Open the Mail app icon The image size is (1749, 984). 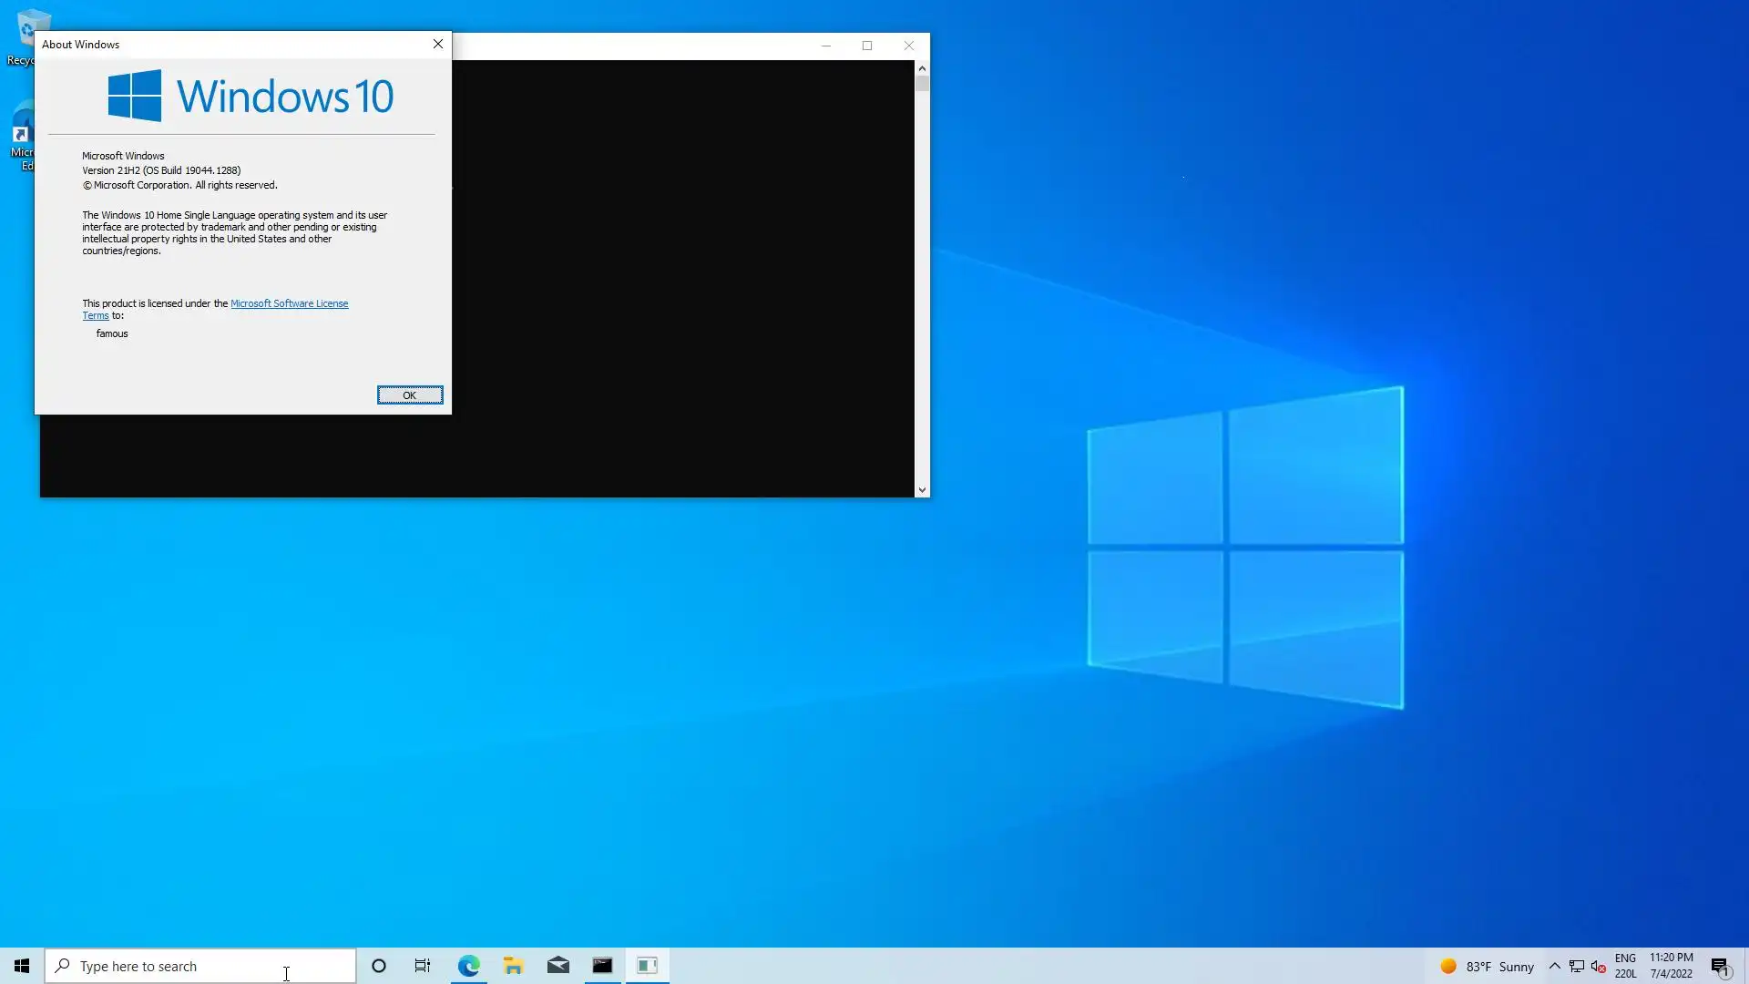(x=558, y=966)
